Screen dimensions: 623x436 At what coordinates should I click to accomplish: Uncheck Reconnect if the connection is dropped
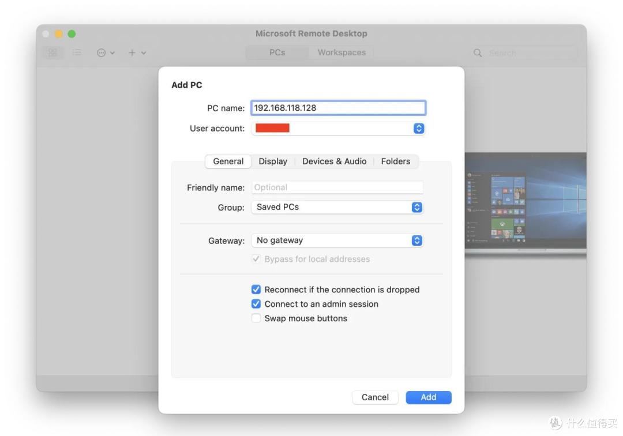(x=256, y=290)
